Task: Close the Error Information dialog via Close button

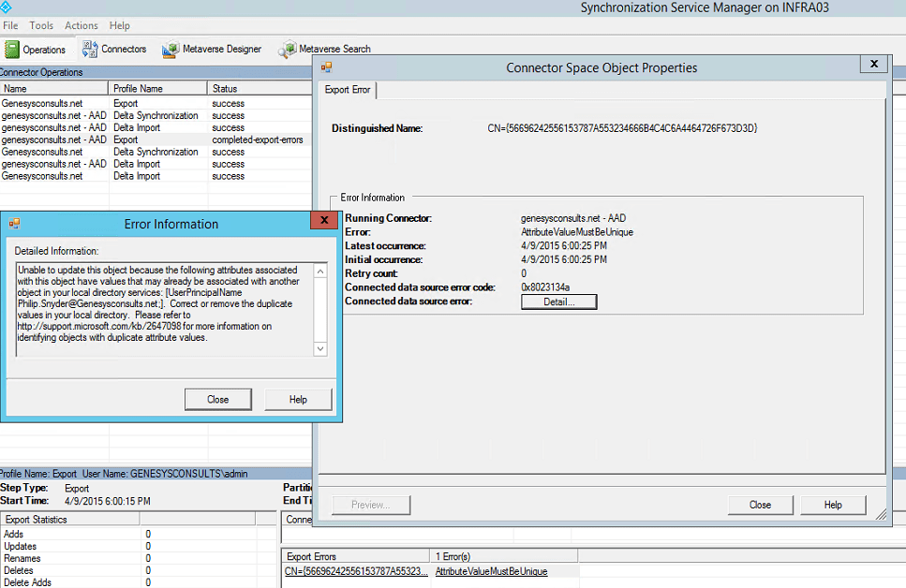Action: (x=217, y=399)
